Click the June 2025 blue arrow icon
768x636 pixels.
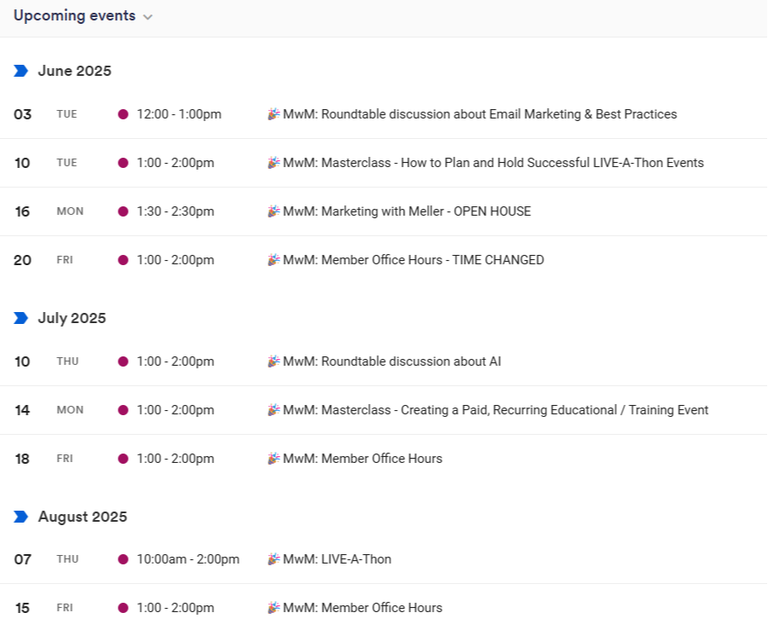pos(20,71)
